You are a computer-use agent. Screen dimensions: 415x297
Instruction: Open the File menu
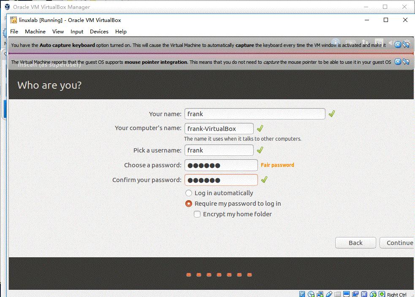coord(14,32)
